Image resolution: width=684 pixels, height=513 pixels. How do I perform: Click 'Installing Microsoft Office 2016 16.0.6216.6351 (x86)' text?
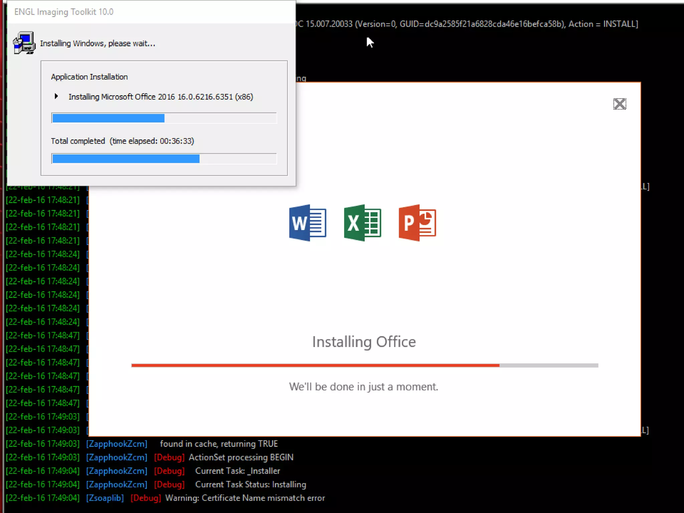pyautogui.click(x=161, y=97)
